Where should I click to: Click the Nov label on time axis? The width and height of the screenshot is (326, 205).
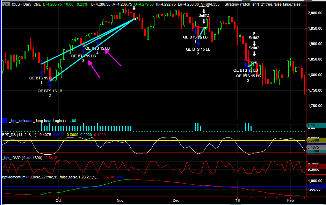pos(120,200)
